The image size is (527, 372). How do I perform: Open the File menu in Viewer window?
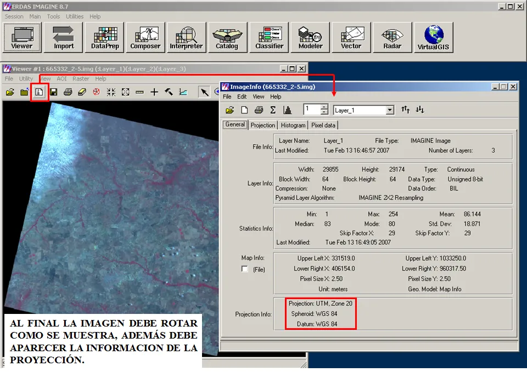(x=9, y=78)
